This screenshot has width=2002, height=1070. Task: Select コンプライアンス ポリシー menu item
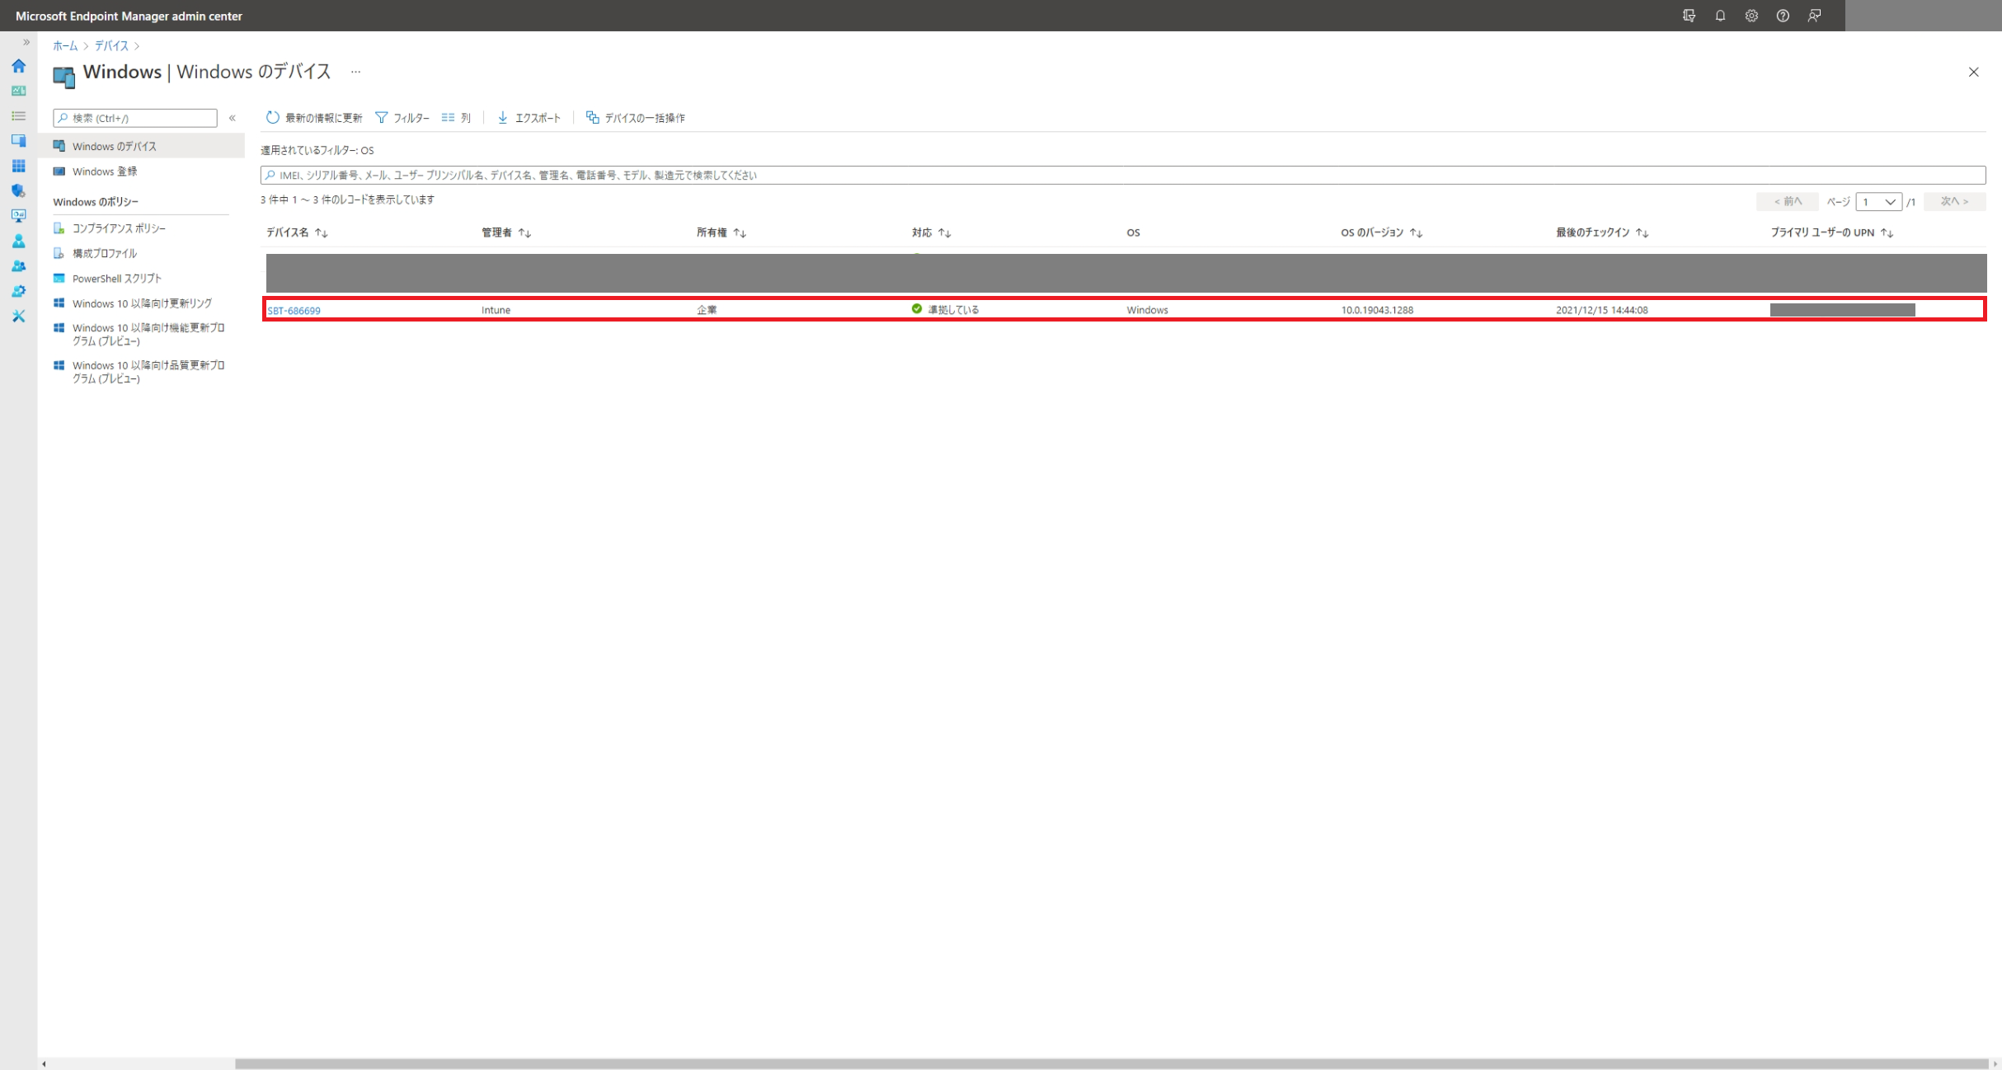click(x=119, y=228)
